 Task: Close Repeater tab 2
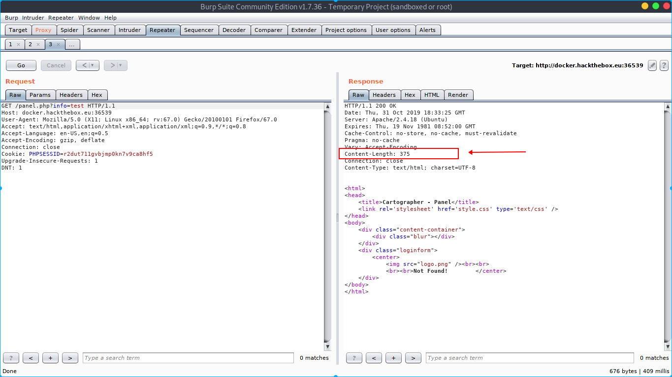point(38,44)
